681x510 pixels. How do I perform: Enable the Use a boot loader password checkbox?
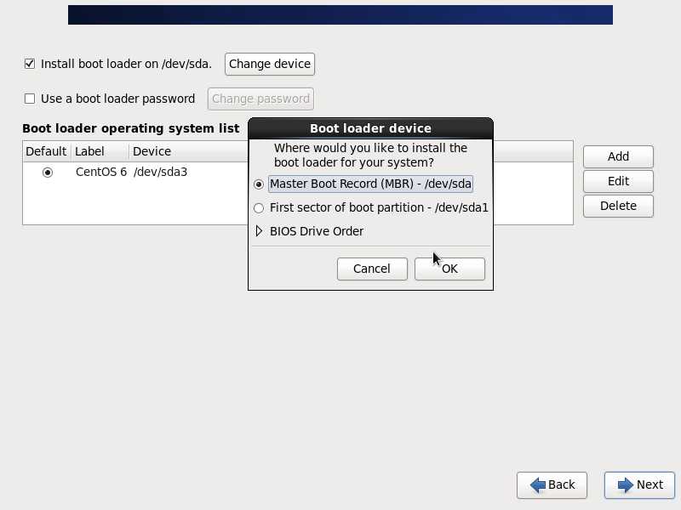[x=30, y=99]
